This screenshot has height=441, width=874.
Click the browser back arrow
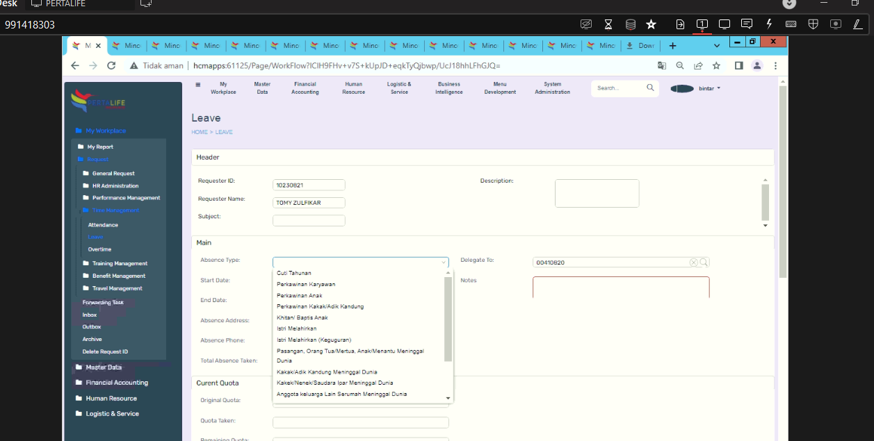coord(75,65)
